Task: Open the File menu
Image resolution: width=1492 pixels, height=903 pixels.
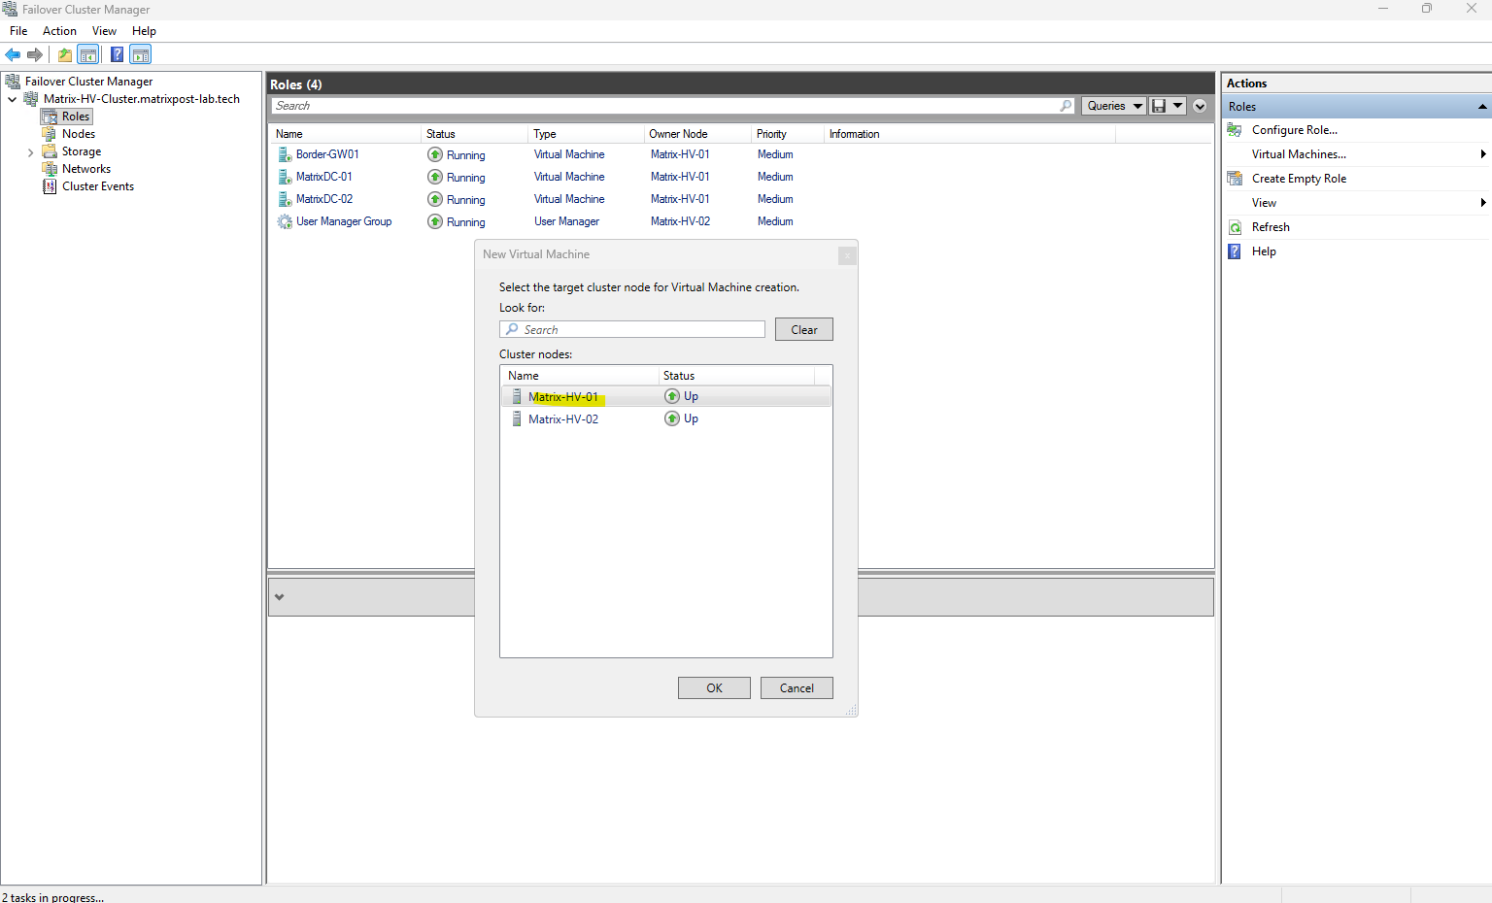Action: [x=18, y=31]
